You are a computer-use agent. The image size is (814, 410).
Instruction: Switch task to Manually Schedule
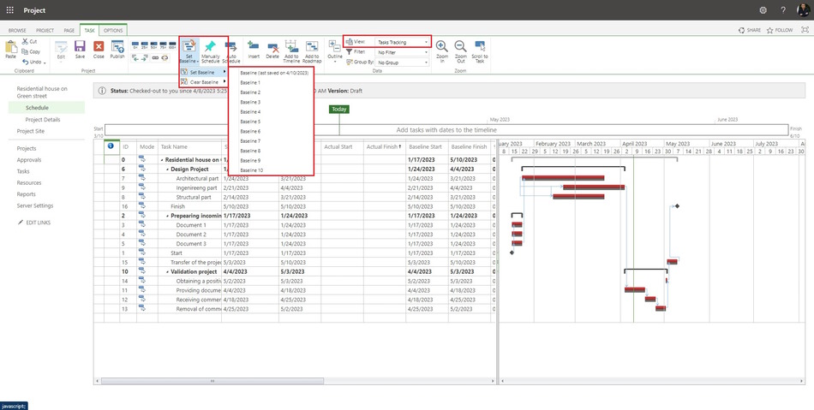coord(210,51)
